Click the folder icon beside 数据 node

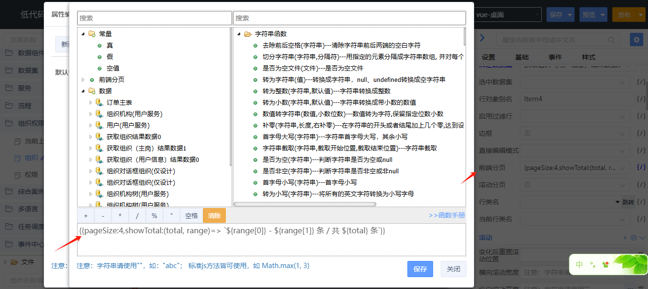pos(92,91)
